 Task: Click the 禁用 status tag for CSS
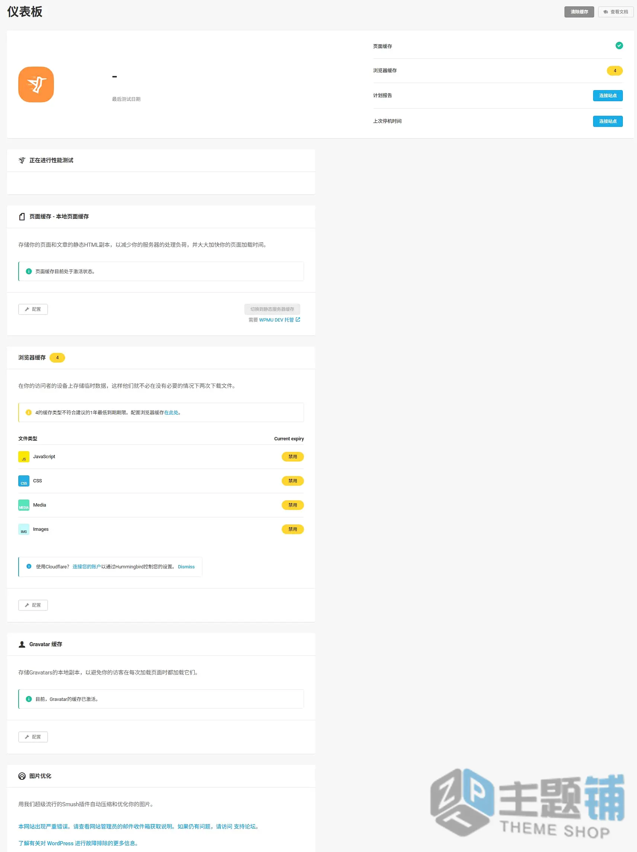293,481
